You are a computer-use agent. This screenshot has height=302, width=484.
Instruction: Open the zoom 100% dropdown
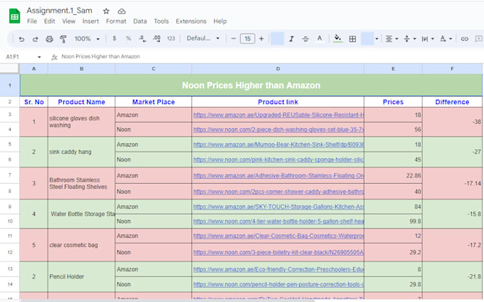[87, 39]
